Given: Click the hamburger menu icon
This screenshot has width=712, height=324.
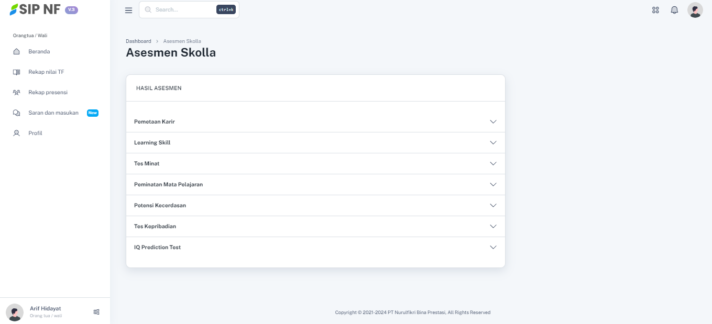Looking at the screenshot, I should (128, 10).
